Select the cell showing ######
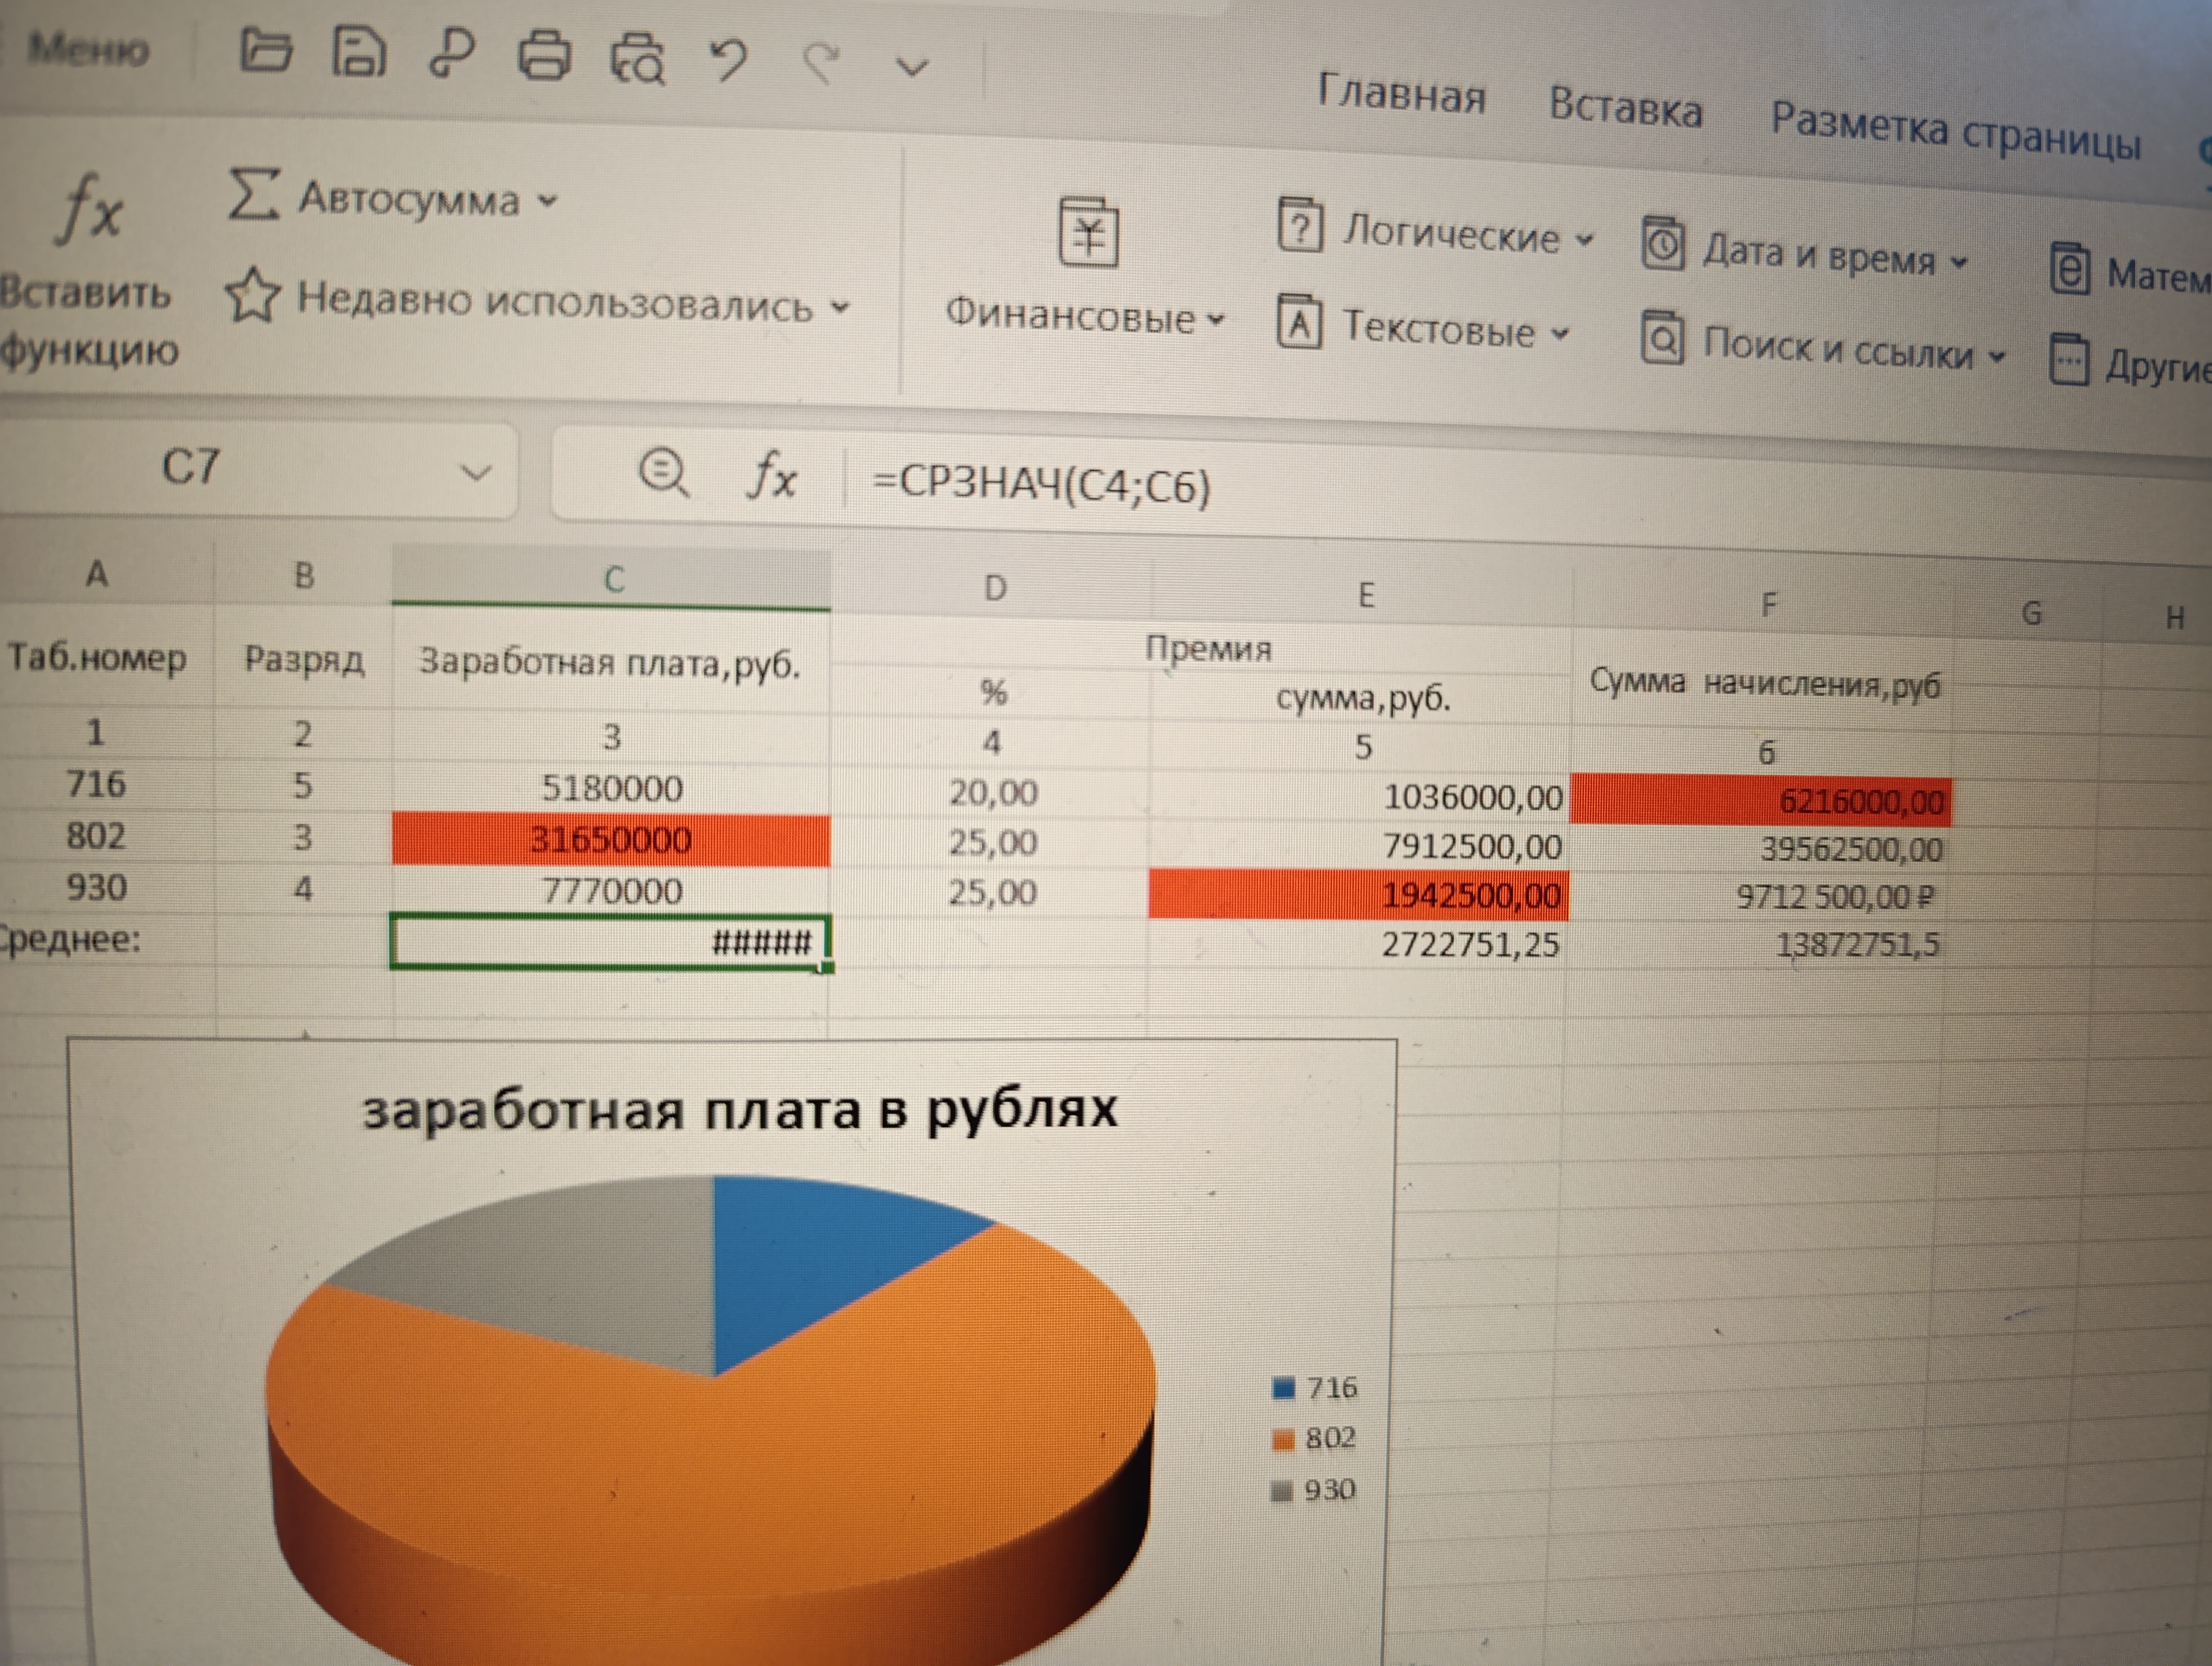 611,942
